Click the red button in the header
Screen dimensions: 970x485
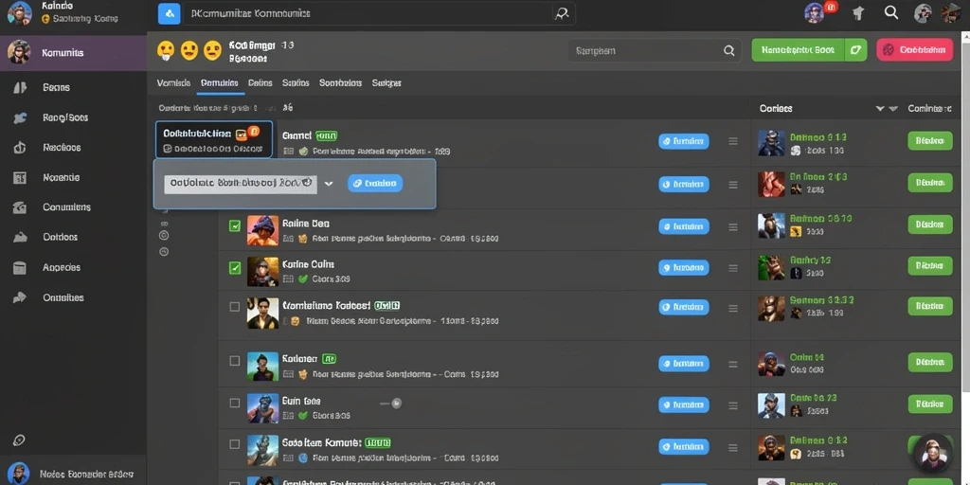[914, 50]
